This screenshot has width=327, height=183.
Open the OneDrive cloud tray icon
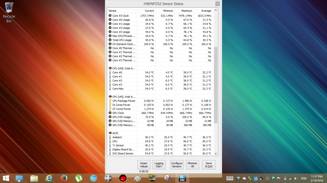click(x=244, y=178)
